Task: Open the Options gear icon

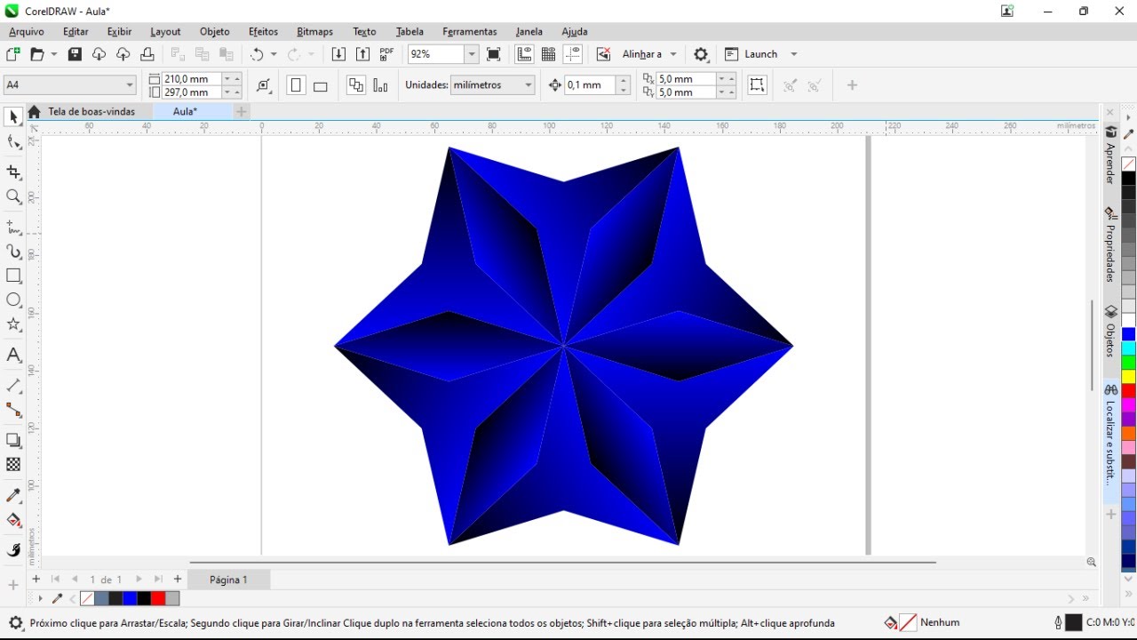Action: [701, 54]
